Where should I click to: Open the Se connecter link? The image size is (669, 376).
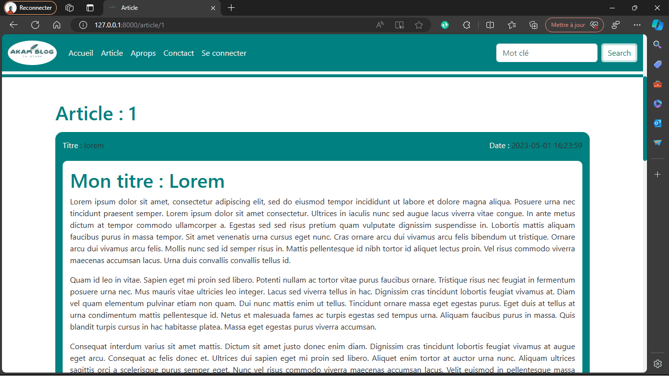224,53
